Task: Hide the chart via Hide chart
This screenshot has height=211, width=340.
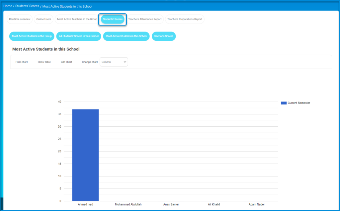Action: tap(22, 62)
